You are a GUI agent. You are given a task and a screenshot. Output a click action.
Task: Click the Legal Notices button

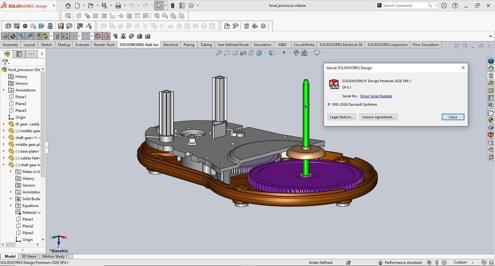pyautogui.click(x=342, y=117)
